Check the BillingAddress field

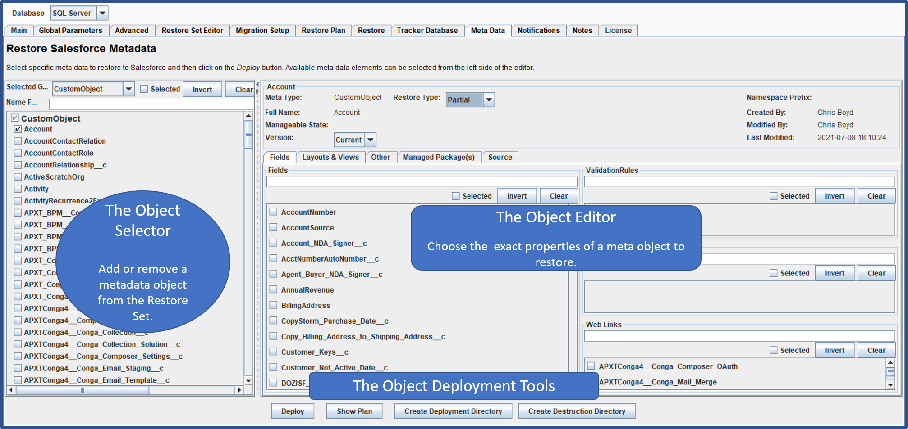(x=273, y=305)
